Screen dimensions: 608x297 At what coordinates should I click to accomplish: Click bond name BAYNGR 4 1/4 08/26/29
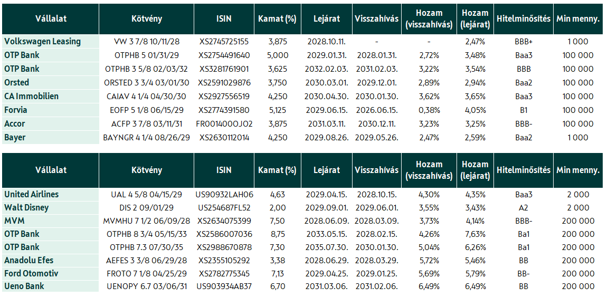click(146, 138)
